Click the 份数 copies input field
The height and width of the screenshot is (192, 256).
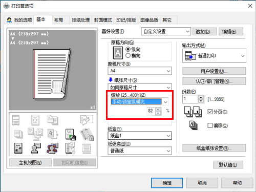[x=190, y=99]
